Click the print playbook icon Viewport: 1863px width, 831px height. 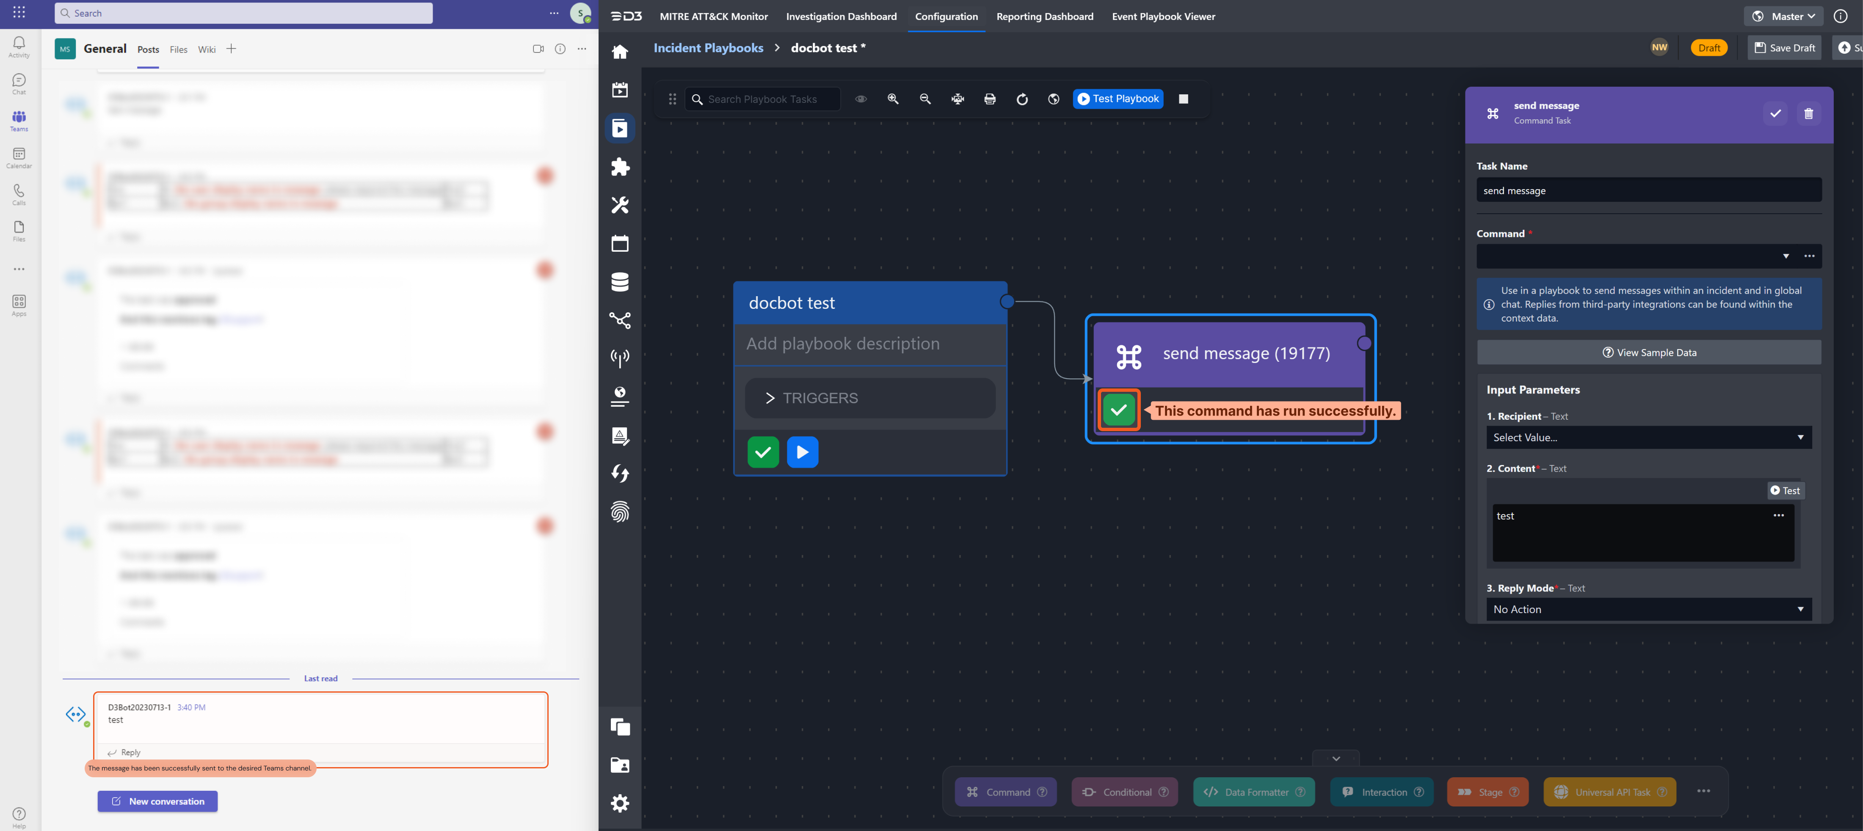pos(989,99)
